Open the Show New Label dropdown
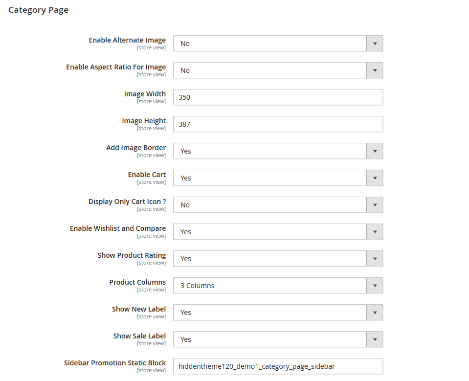 [375, 312]
